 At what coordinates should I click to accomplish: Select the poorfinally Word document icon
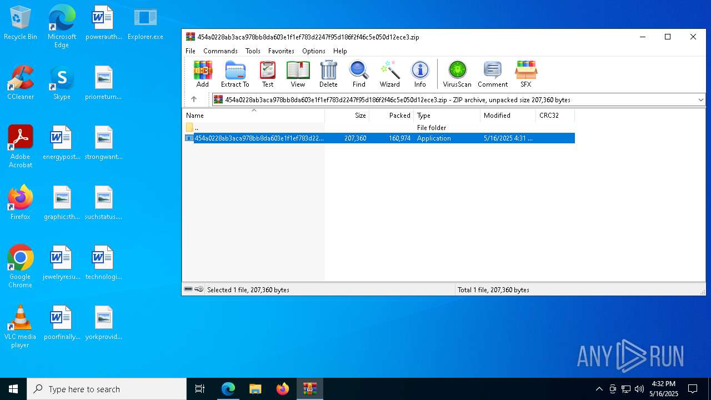(62, 323)
